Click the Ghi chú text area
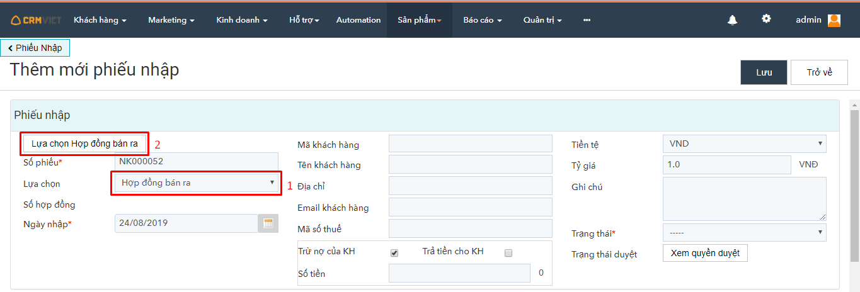Viewport: 860px width, 292px height. [x=745, y=198]
